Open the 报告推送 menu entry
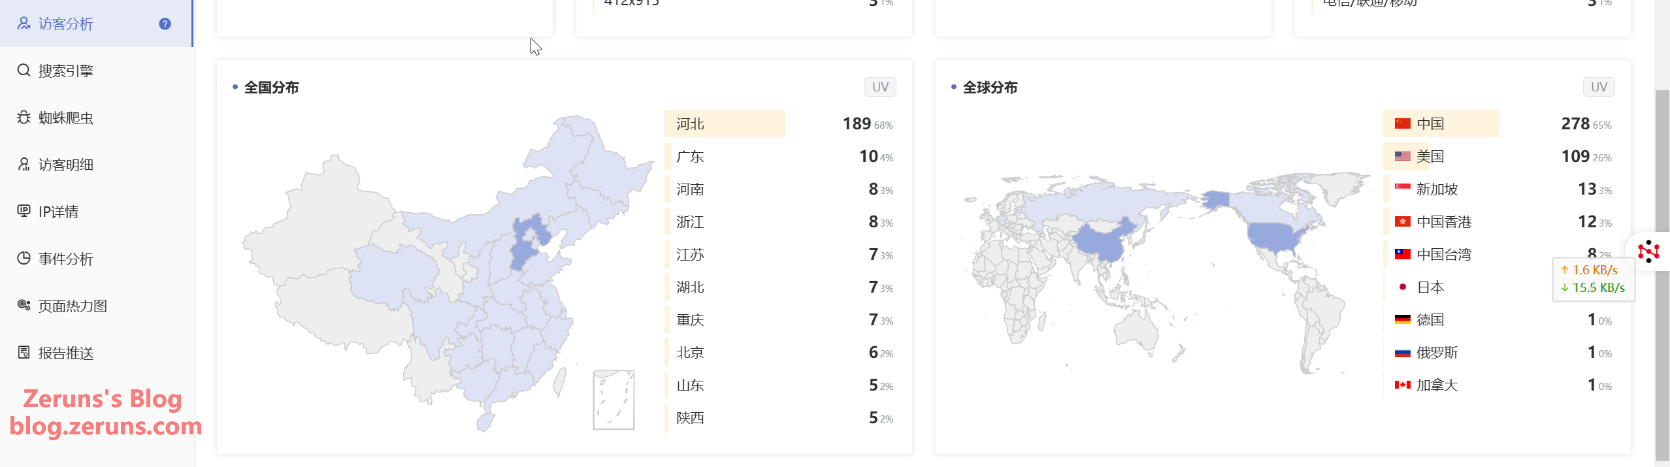Viewport: 1670px width, 467px height. point(96,353)
